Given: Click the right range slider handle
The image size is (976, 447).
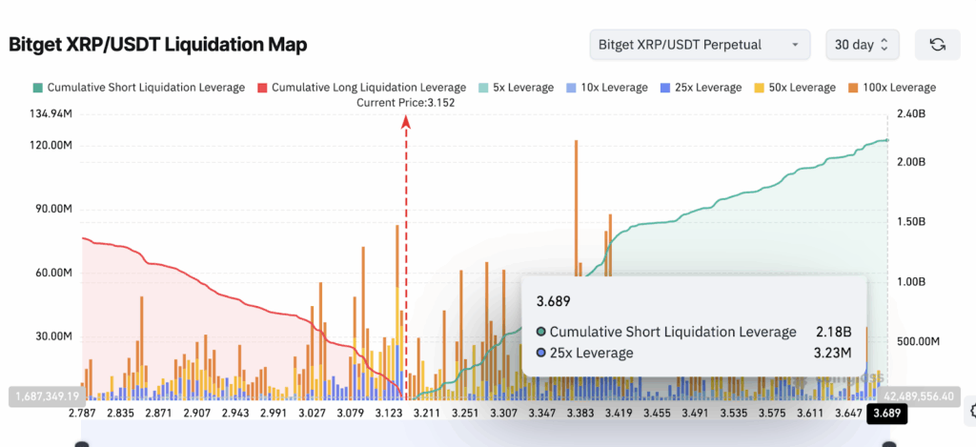Looking at the screenshot, I should point(887,444).
